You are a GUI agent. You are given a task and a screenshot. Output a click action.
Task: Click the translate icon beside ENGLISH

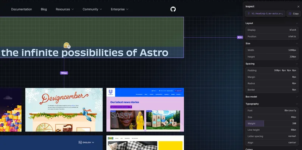tap(80, 142)
